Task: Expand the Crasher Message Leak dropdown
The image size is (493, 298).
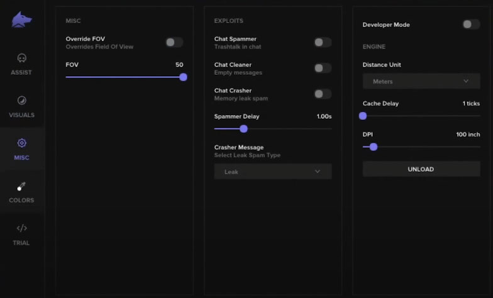Action: (x=272, y=172)
